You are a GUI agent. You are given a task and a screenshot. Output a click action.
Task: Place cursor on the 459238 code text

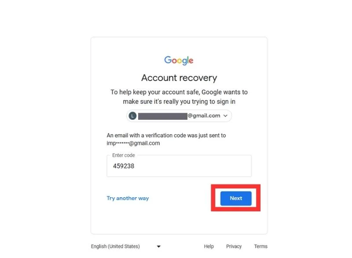124,166
